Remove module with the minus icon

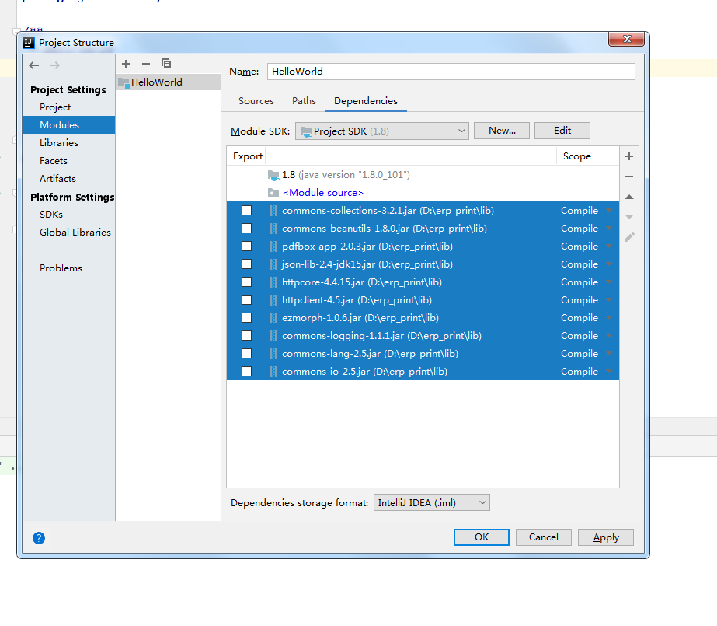point(146,64)
